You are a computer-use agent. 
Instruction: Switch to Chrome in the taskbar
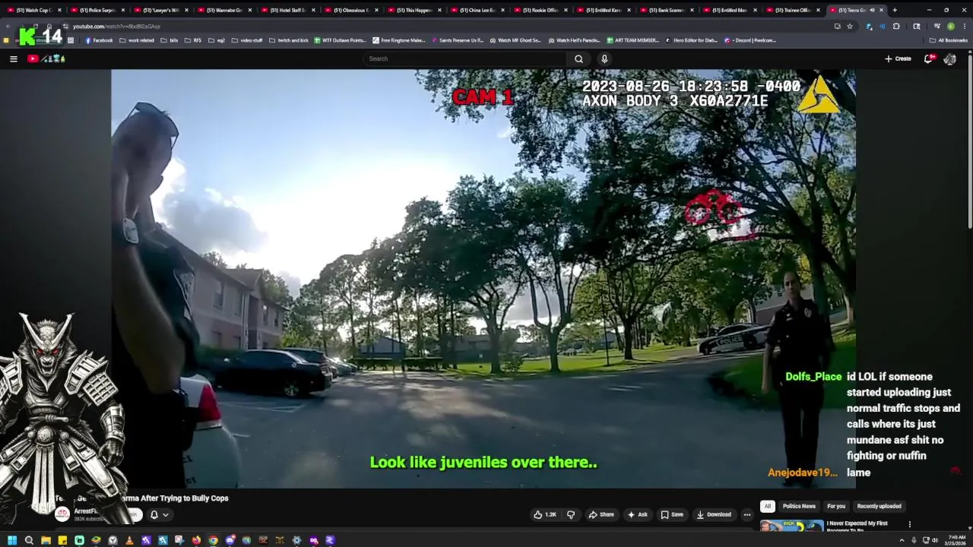coord(213,540)
